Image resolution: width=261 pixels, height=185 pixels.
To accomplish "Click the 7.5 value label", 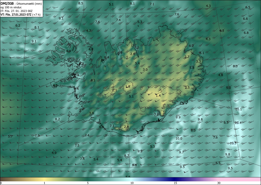I will pos(77,145).
